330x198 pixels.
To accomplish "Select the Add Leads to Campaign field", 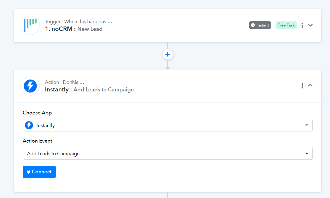I will 168,153.
